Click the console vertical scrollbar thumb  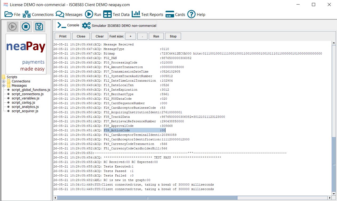pyautogui.click(x=334, y=164)
